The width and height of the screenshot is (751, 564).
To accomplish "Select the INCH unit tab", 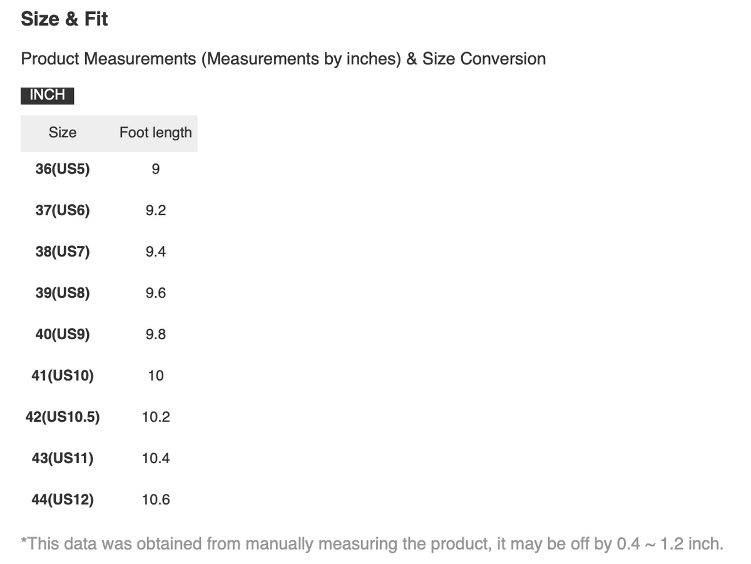I will (48, 95).
